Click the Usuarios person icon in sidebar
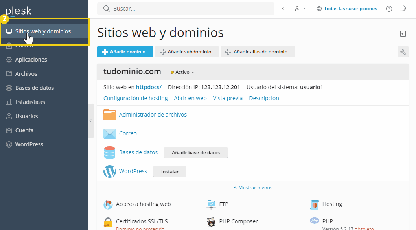 (x=9, y=116)
